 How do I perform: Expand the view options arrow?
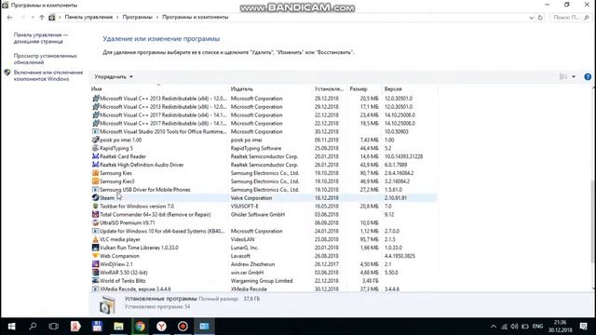[x=574, y=76]
